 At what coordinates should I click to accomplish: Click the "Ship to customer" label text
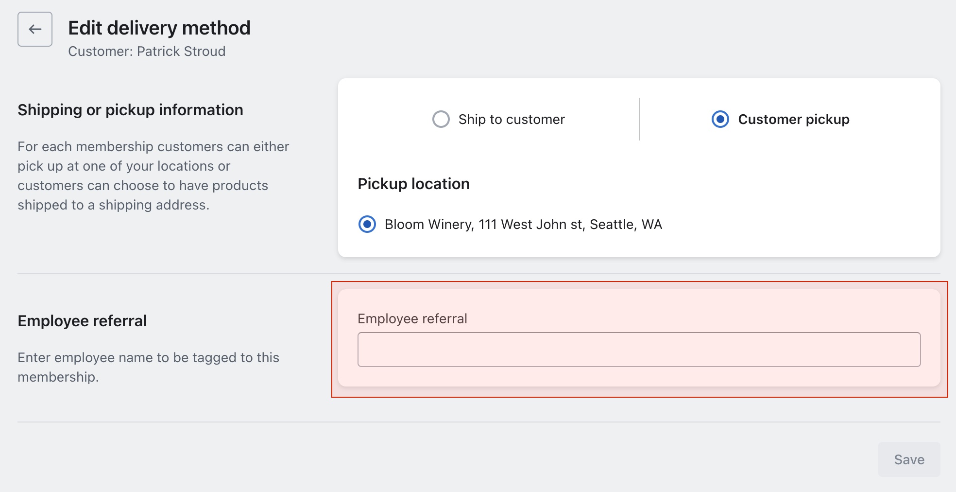512,119
